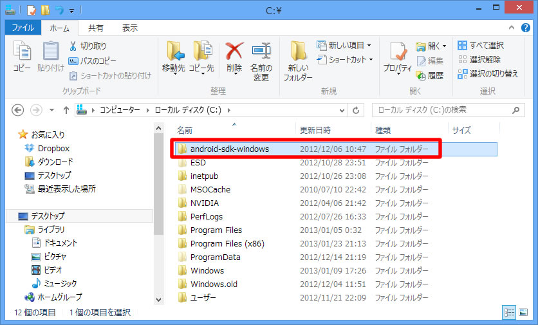Open ドキュメント (Documents) library
538x325 pixels.
(55, 243)
